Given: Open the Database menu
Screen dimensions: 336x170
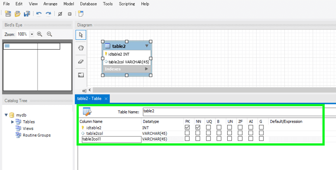Looking at the screenshot, I should [88, 4].
